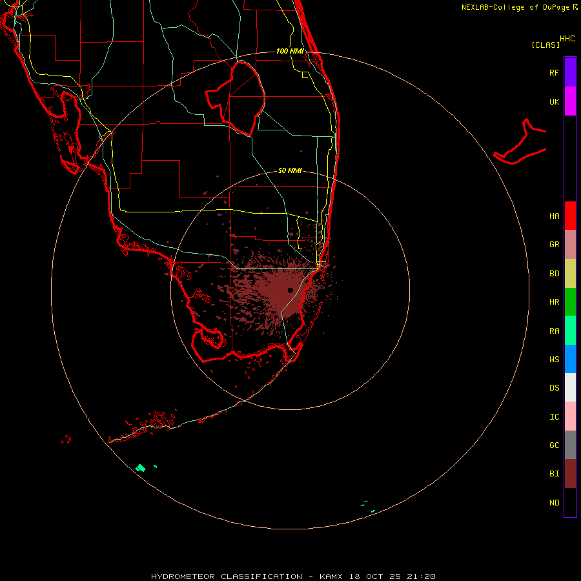The image size is (581, 581).
Task: Click the GC legend label
Action: pos(554,445)
